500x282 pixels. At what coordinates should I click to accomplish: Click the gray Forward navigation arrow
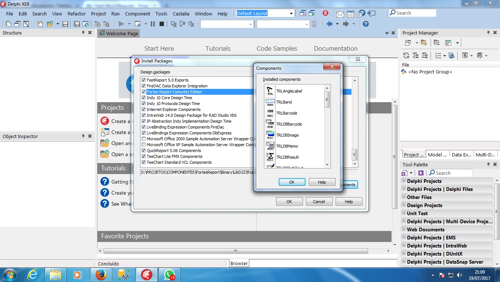[x=346, y=24]
